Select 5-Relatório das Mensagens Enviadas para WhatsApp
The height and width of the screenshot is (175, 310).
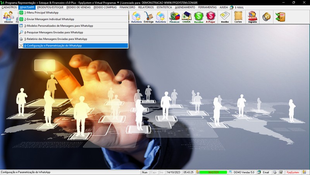[73, 39]
